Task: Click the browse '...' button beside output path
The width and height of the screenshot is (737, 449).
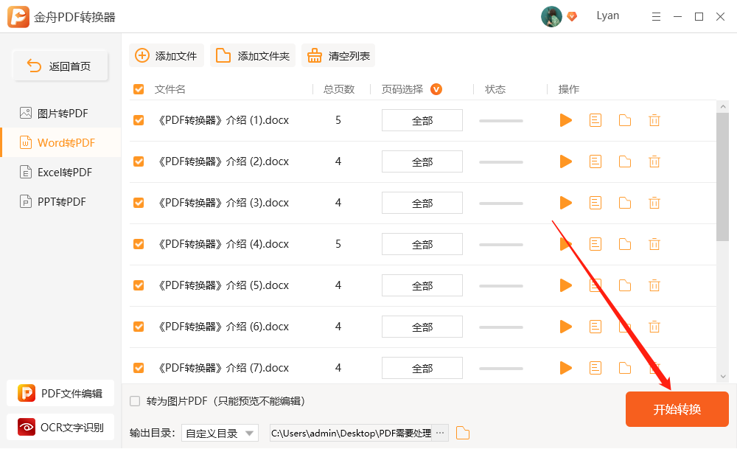Action: [x=440, y=433]
